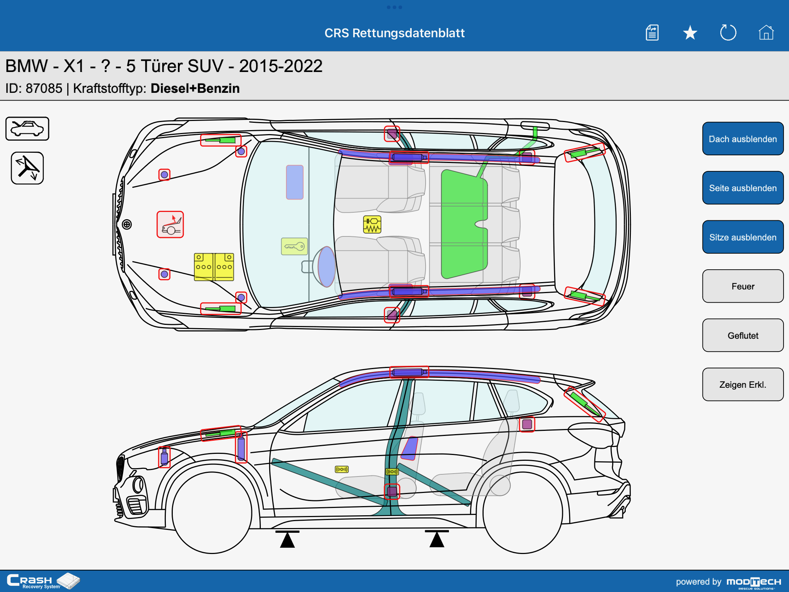Show legend with Zeigen Erkl. button
Image resolution: width=789 pixels, height=592 pixels.
743,384
